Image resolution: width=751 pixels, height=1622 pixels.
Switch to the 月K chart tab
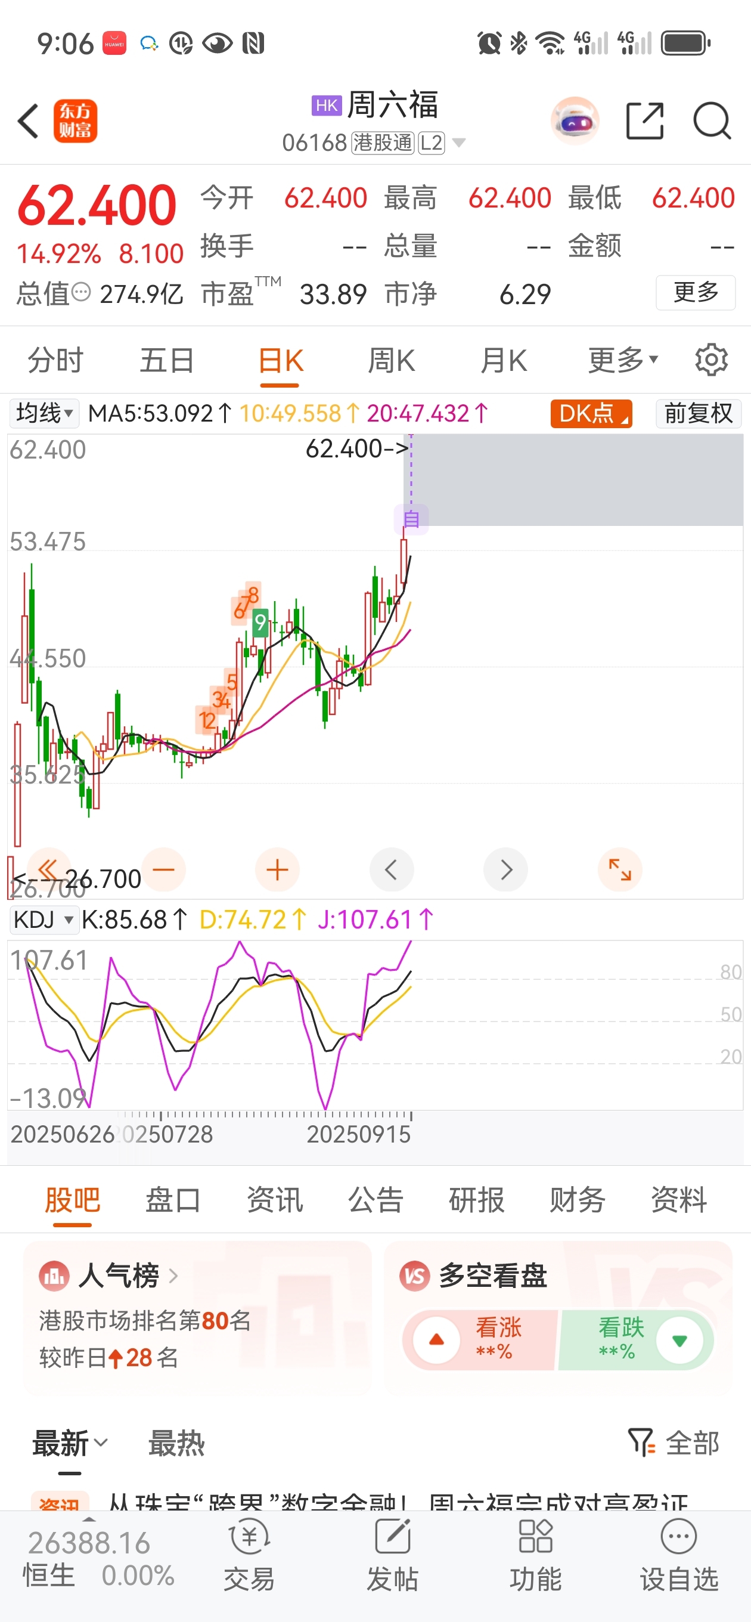click(504, 361)
